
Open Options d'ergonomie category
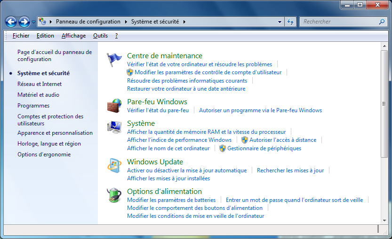44,154
